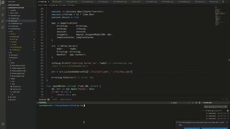Dismiss the Marketplace notification
230x129 pixels.
[227, 122]
